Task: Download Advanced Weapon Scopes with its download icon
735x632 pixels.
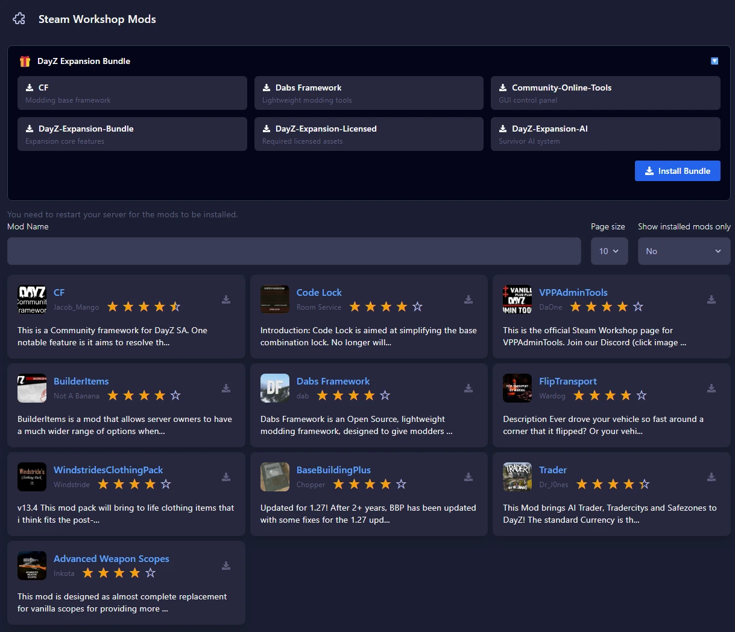Action: point(226,566)
